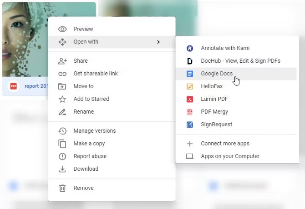Choose Get shareable link
This screenshot has width=305, height=209.
click(x=112, y=74)
